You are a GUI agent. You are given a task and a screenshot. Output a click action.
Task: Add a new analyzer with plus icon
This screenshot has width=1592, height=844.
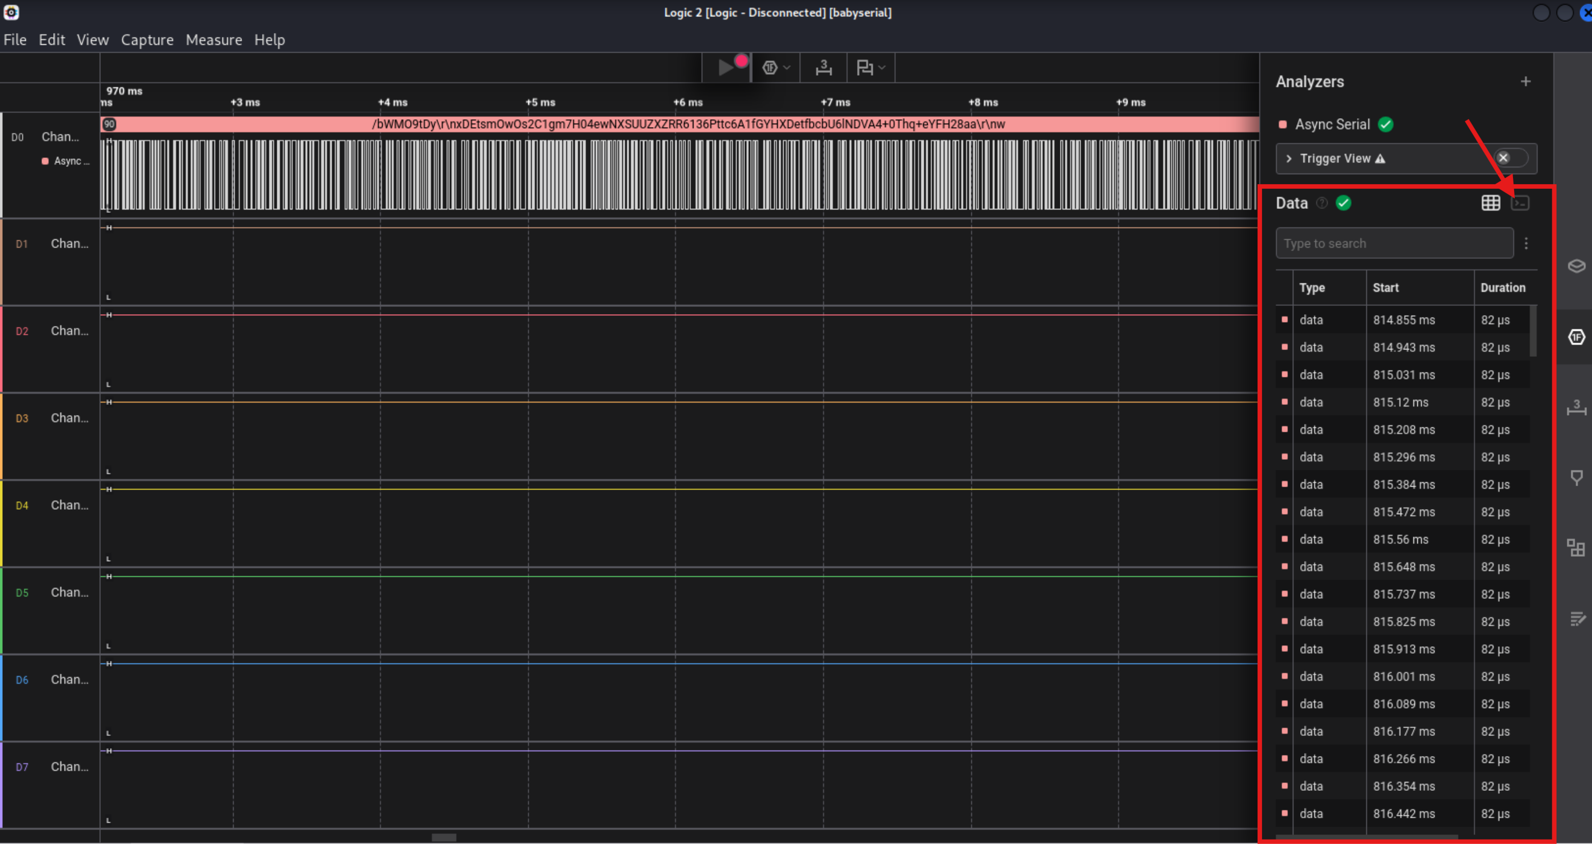click(x=1525, y=82)
